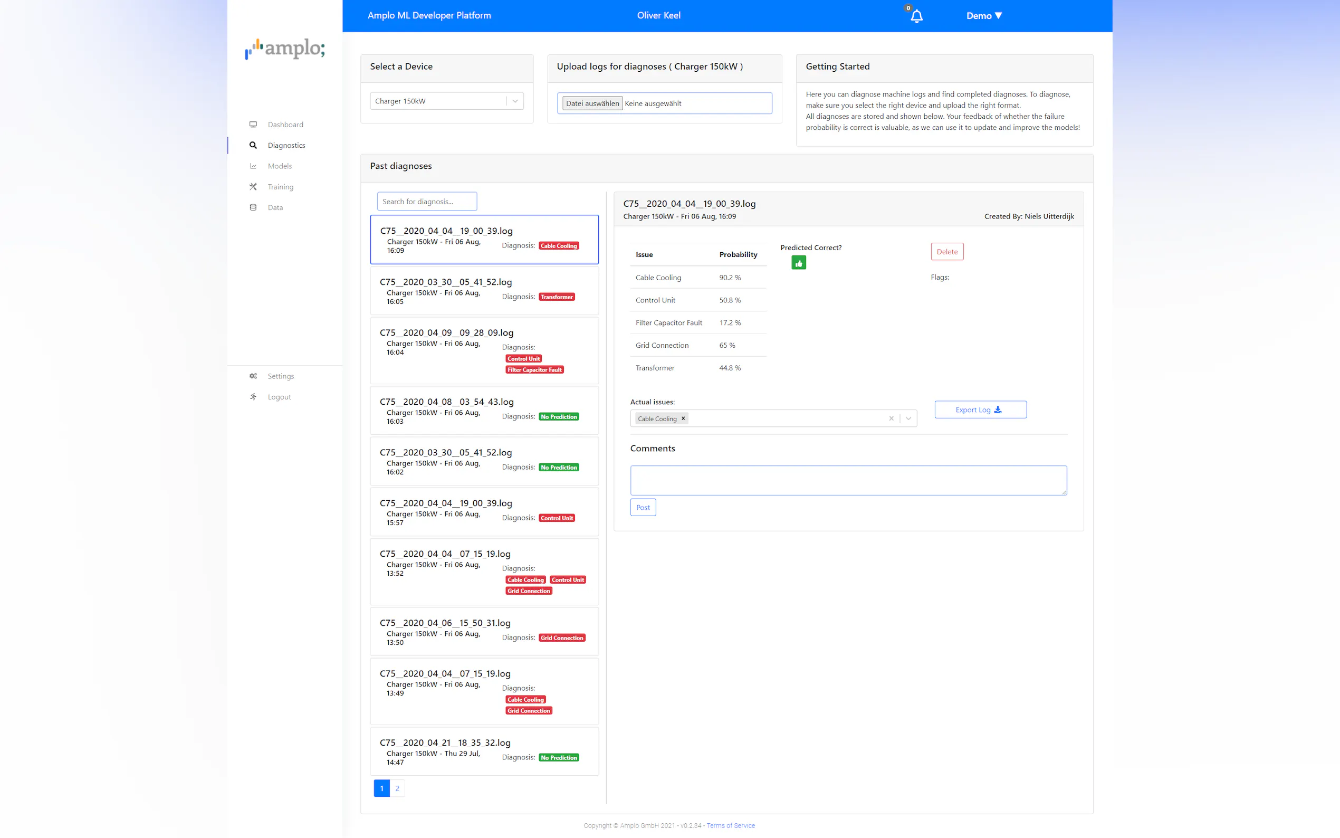
Task: Click the Search for diagnosis field
Action: click(427, 201)
